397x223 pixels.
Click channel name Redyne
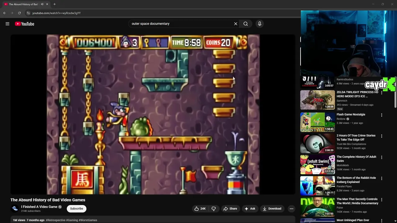click(341, 119)
